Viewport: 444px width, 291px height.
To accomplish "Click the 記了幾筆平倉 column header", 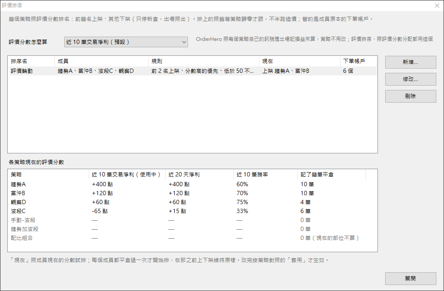I will click(x=332, y=175).
